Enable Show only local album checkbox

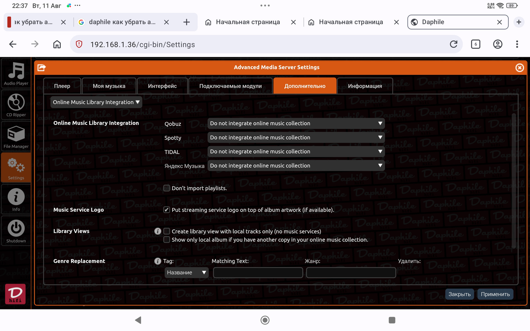[x=166, y=239]
